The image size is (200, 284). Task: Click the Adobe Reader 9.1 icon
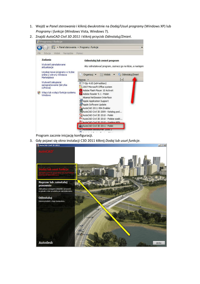click(x=81, y=94)
